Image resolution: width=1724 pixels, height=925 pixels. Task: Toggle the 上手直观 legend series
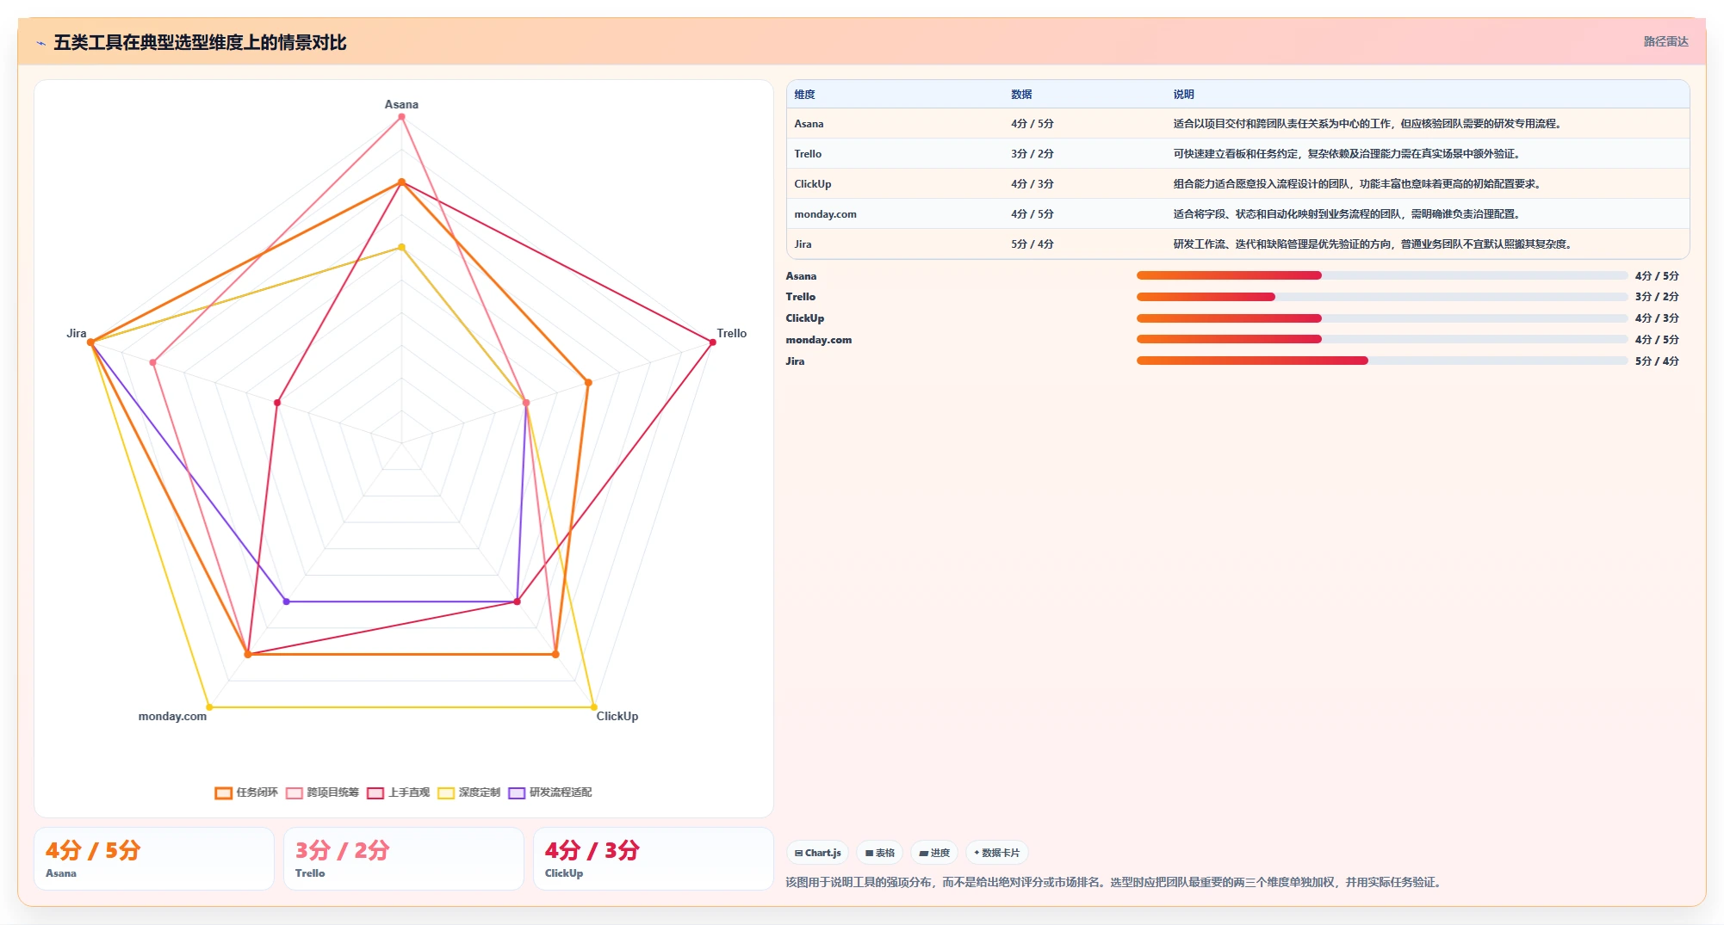pyautogui.click(x=398, y=792)
